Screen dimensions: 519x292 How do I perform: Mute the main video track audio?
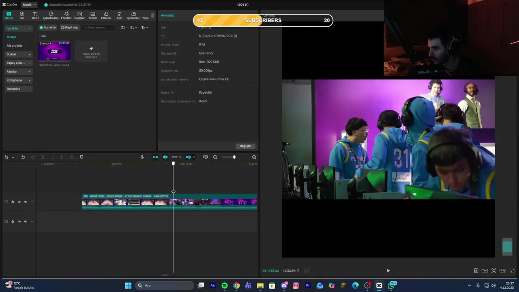click(x=26, y=202)
